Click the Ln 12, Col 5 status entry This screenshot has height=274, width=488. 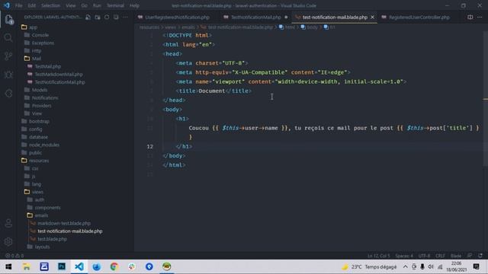pos(378,256)
